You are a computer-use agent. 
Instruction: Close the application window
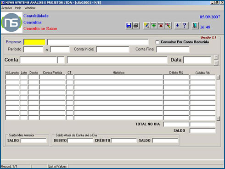[222, 2]
